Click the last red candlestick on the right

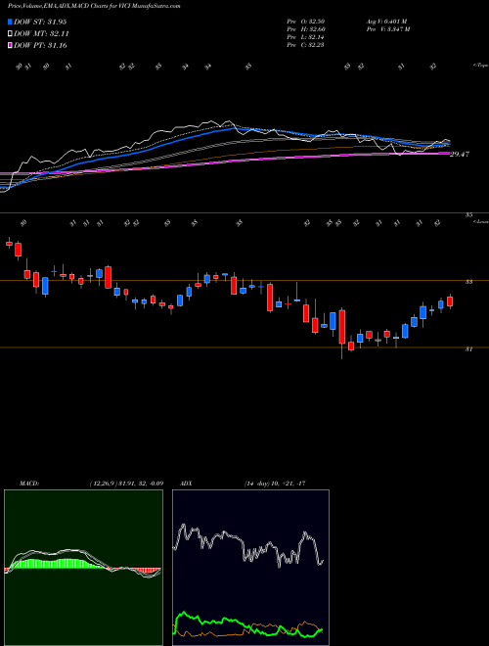[450, 301]
